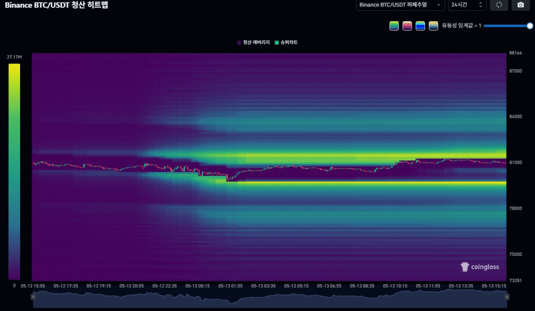Screen dimensions: 535x311
Task: Click the heatmap color scale legend bar
Action: (x=14, y=171)
